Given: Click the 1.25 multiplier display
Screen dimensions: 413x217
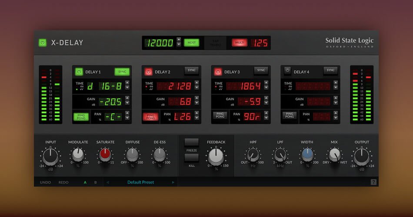Looking at the screenshot, I should 260,43.
